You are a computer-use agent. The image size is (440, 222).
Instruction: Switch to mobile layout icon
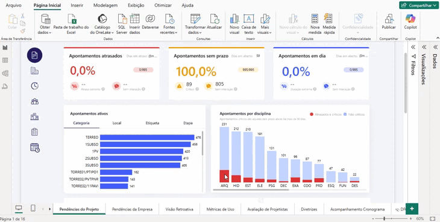pos(33,208)
